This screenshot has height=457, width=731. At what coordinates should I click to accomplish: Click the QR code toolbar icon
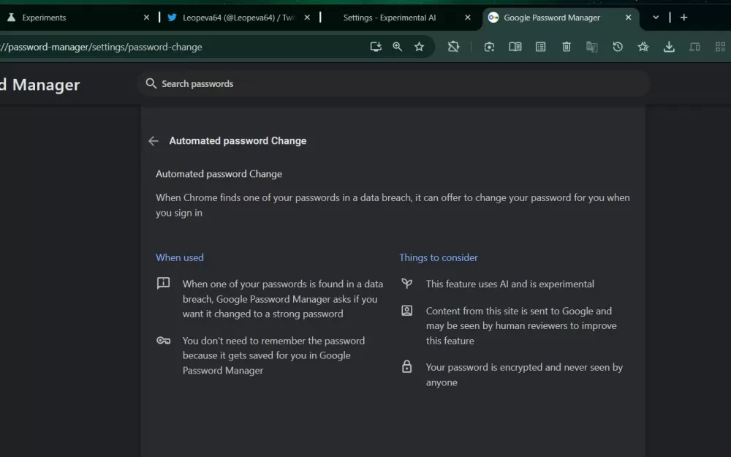[x=720, y=47]
